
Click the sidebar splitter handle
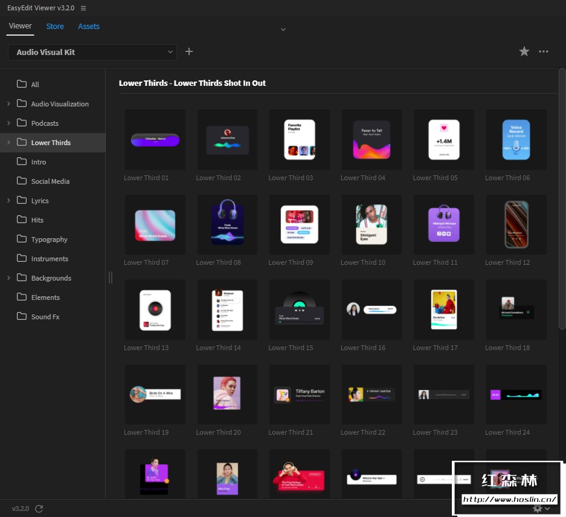click(x=111, y=278)
